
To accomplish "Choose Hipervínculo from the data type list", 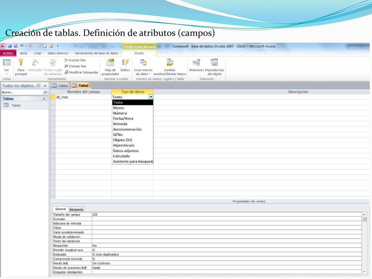I will [x=133, y=145].
